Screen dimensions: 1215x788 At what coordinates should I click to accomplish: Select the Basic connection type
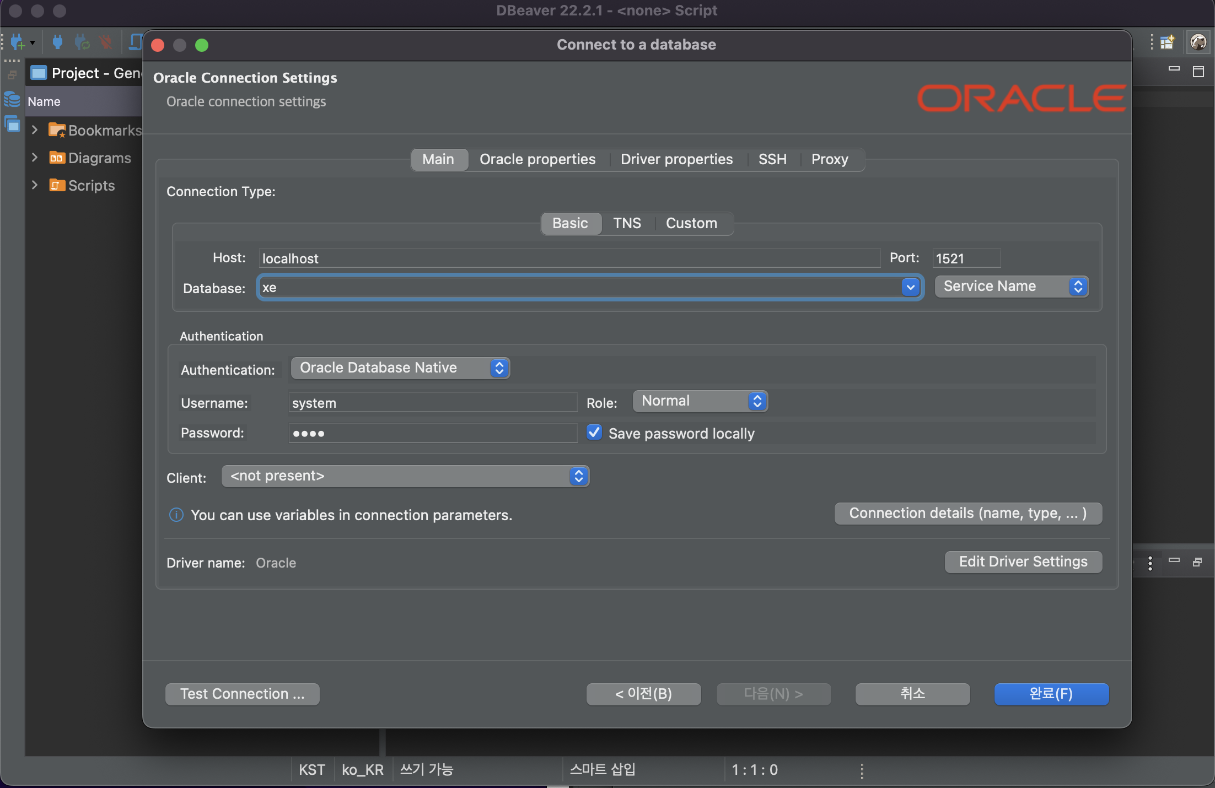tap(570, 223)
